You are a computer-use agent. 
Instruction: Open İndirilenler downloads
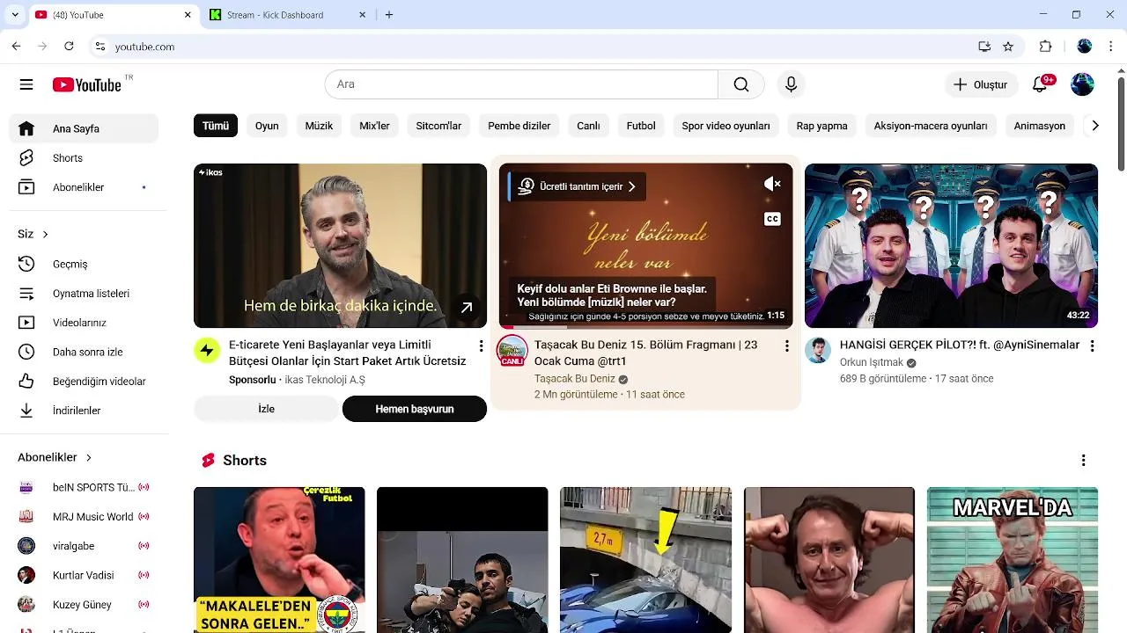point(84,411)
